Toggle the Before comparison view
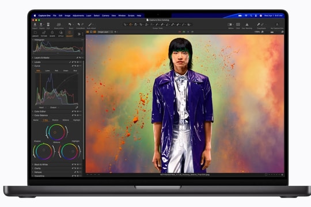 click(x=230, y=24)
